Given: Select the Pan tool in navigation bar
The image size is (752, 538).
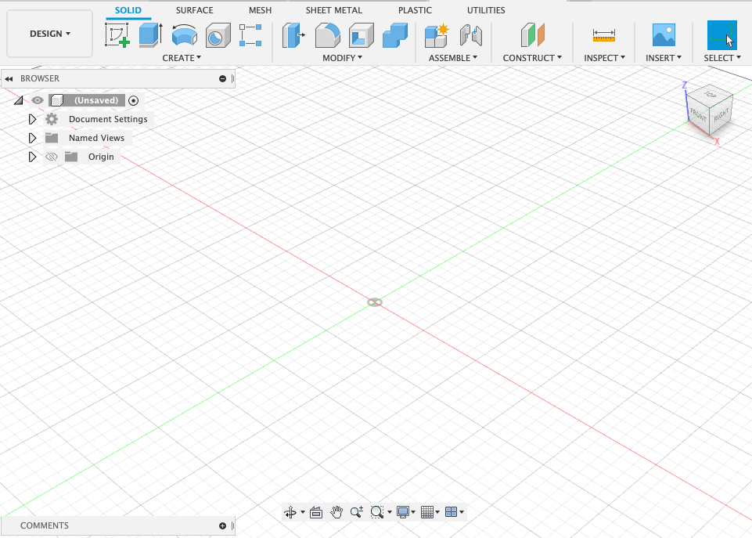Looking at the screenshot, I should point(336,512).
